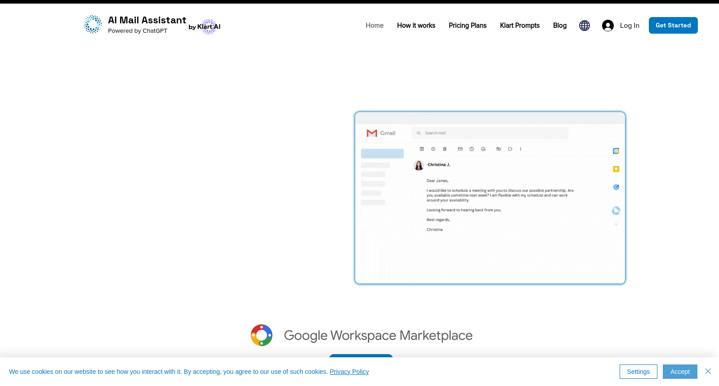
Task: Click the highlighted blue item in Gmail sidebar
Action: (x=382, y=154)
